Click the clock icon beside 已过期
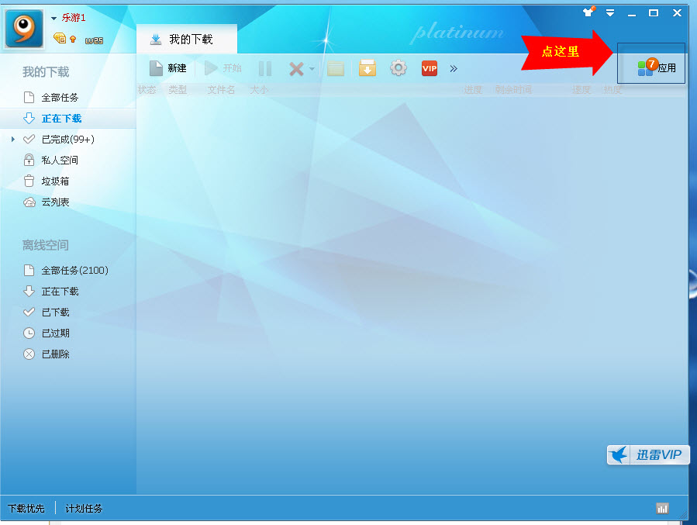Viewport: 697px width, 525px height. point(29,333)
